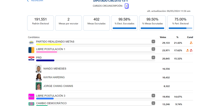Screen dimensions: 221x106
Task: Click the Cargos Circunscripción number 3 box
Action: pos(126,6)
